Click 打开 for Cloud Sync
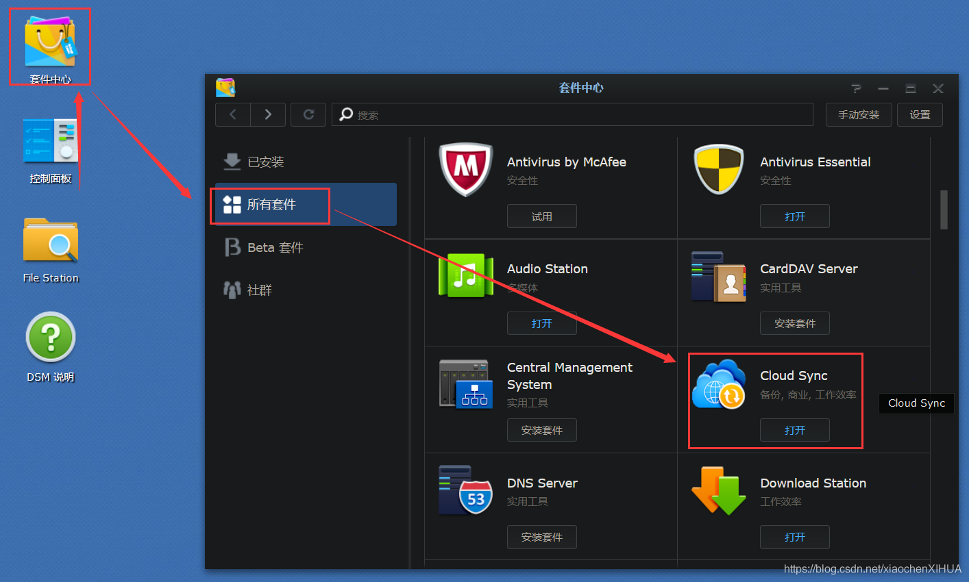 coord(794,430)
